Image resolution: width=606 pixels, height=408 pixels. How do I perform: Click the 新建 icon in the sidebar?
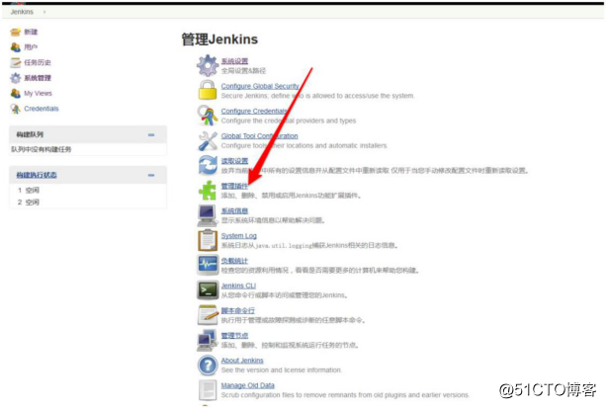(x=16, y=32)
